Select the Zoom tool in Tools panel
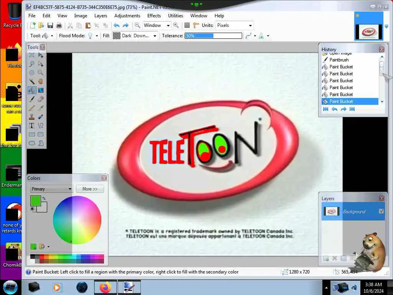The image size is (393, 295). coord(41,73)
